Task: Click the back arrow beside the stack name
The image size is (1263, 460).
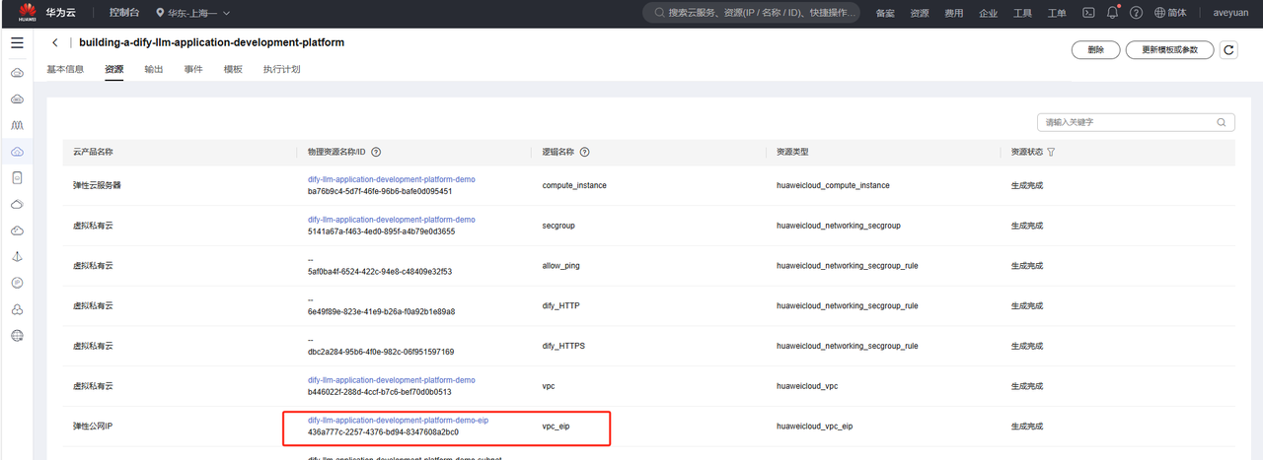Action: [x=55, y=43]
